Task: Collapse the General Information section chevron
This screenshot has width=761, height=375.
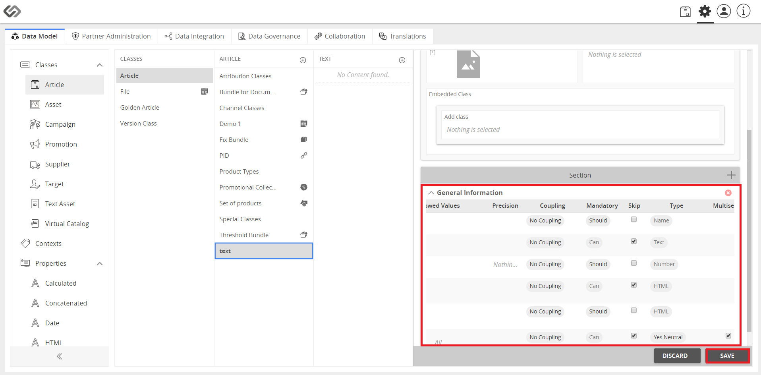Action: tap(431, 193)
